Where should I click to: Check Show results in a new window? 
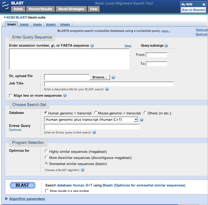point(47,191)
